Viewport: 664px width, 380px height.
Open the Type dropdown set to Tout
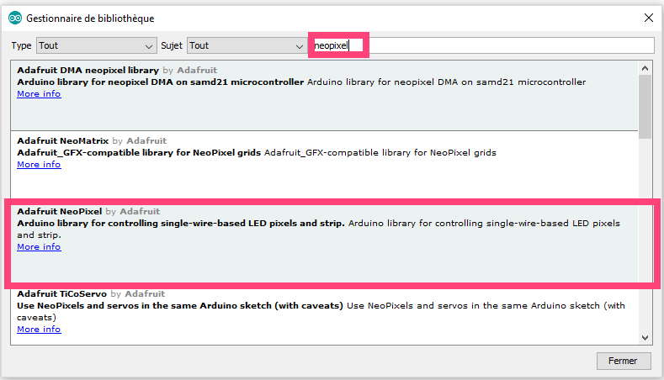[96, 45]
